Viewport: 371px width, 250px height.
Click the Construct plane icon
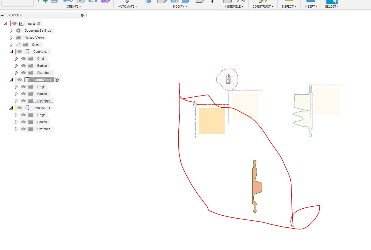point(262,1)
